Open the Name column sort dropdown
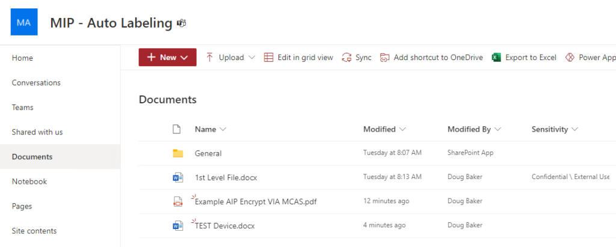This screenshot has width=616, height=247. tap(223, 129)
